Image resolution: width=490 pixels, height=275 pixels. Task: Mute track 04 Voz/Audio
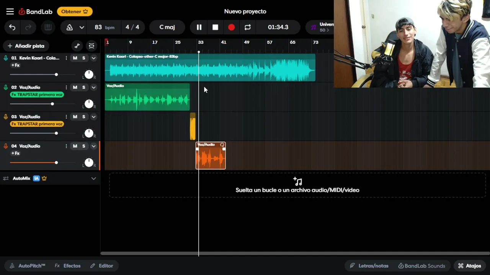(x=75, y=146)
